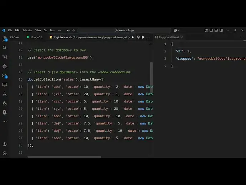246x185 pixels.
Task: Click the "dropped" key in result
Action: [184, 59]
